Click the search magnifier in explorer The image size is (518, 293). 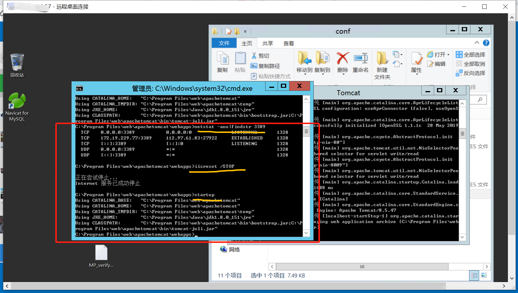[x=480, y=100]
